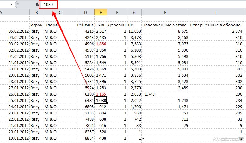Select rating cell 8834
Image resolution: width=246 pixels, height=143 pixels.
click(x=85, y=138)
